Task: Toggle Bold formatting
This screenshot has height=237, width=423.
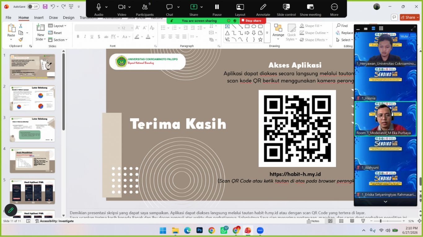Action: [x=78, y=36]
